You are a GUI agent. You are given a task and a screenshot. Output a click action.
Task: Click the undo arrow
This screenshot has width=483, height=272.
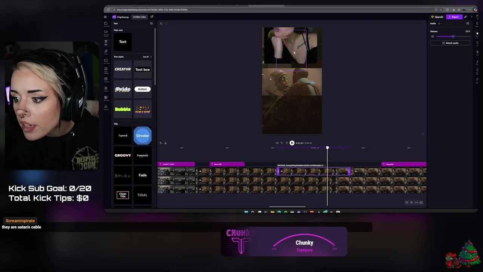[161, 24]
